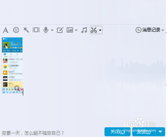Click the 发送(S) send button
Screen dimensions: 167x137
tap(144, 132)
